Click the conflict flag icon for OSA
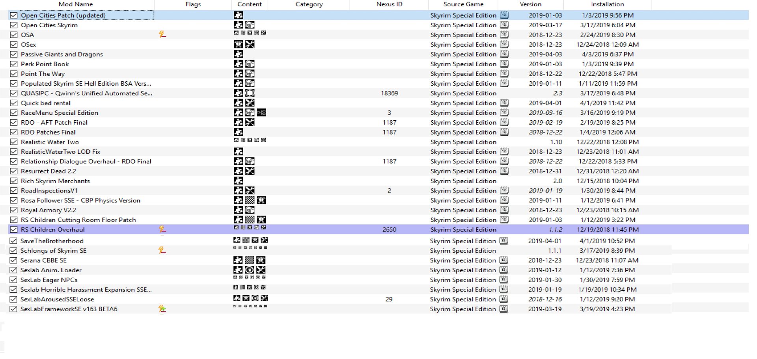 [162, 35]
